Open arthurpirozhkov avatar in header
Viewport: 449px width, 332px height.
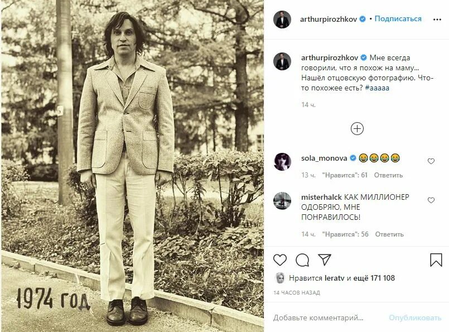282,19
